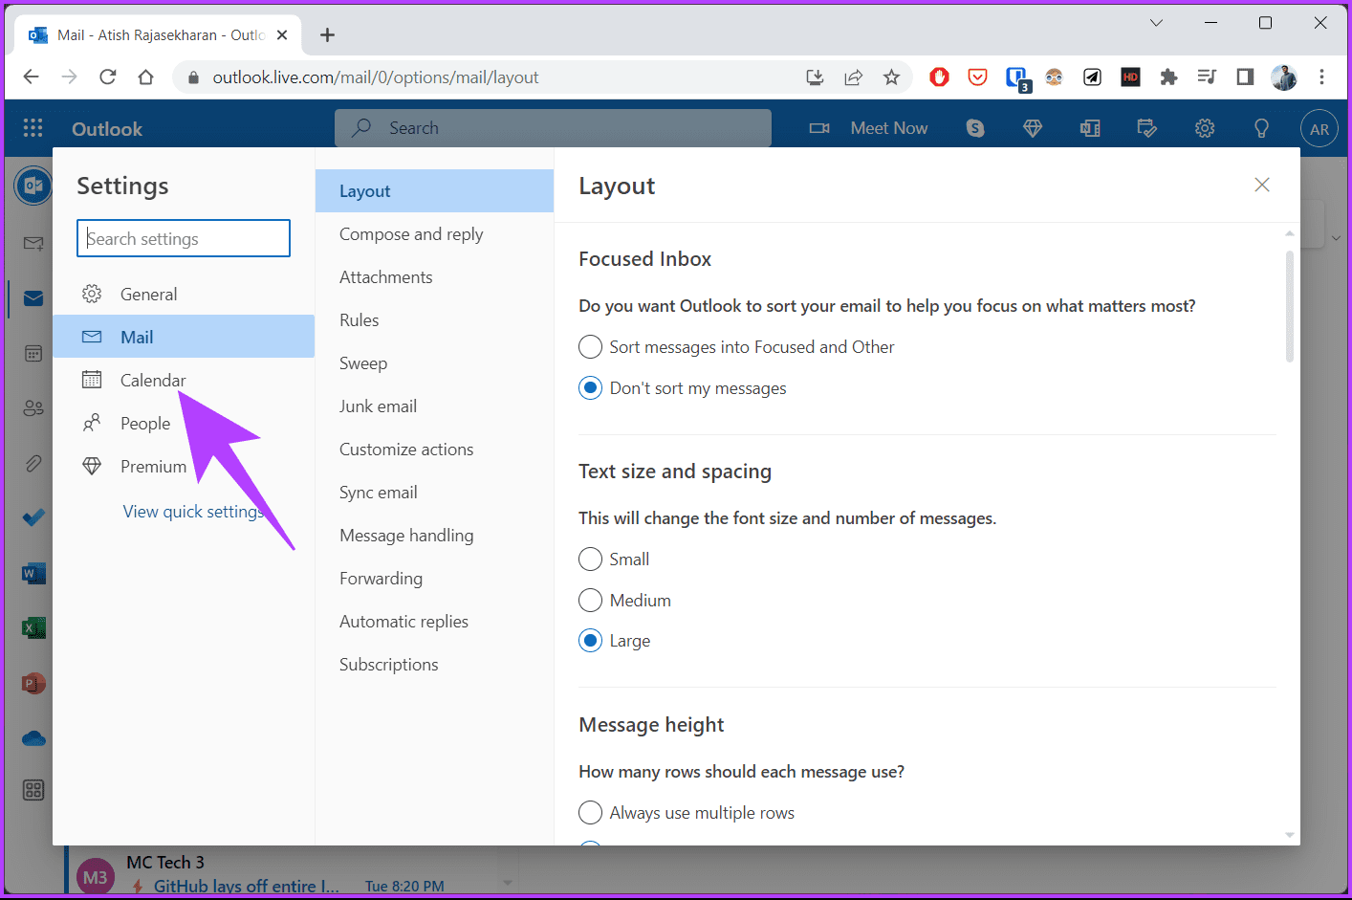Click View quick settings link
Screen dimensions: 1352x900
[x=194, y=512]
